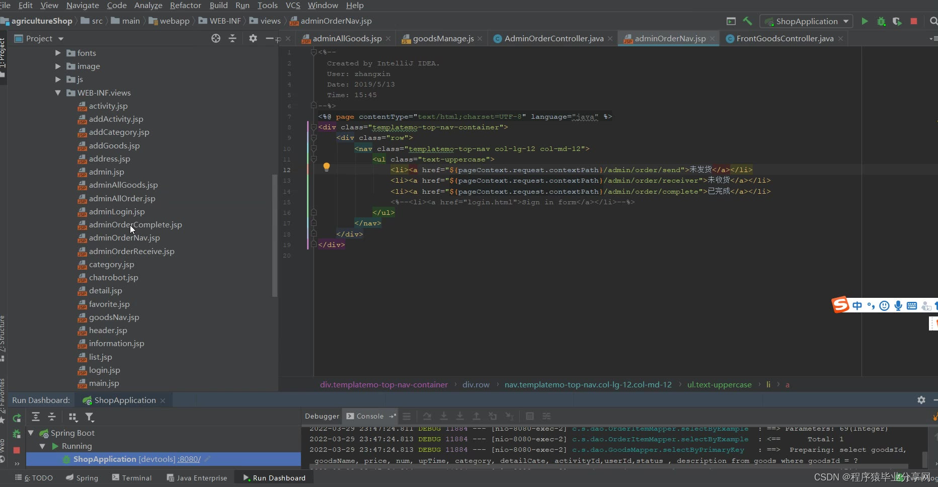Toggle Sogou voice input microphone

(898, 305)
